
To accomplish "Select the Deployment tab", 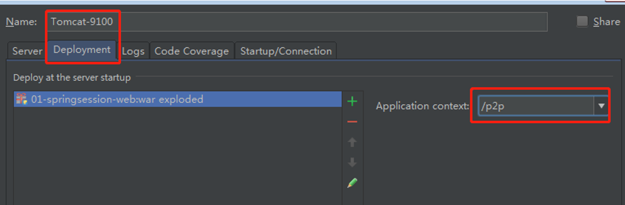I will click(x=81, y=50).
